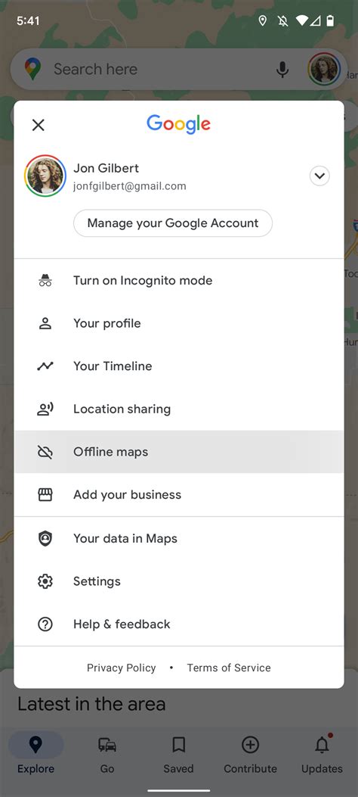Open Your Timeline
Image resolution: width=358 pixels, height=797 pixels.
tap(179, 366)
